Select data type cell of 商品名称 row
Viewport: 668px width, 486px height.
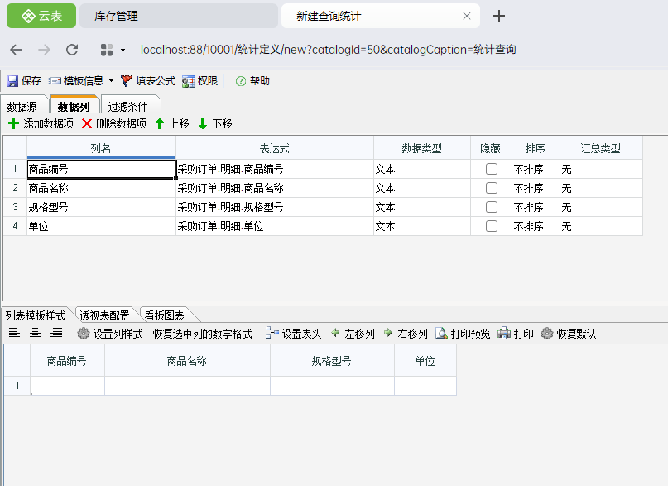[422, 188]
